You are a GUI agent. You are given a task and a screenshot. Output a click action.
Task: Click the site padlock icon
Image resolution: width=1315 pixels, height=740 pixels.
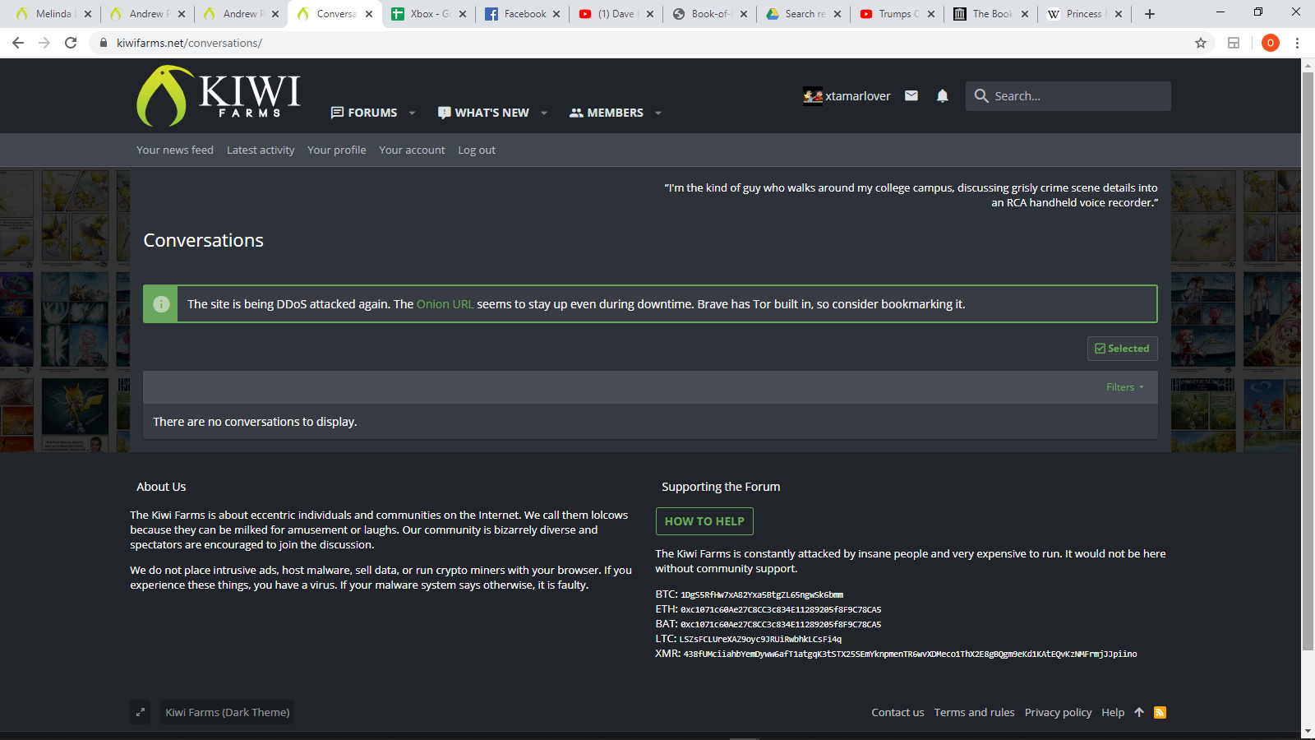[x=104, y=43]
